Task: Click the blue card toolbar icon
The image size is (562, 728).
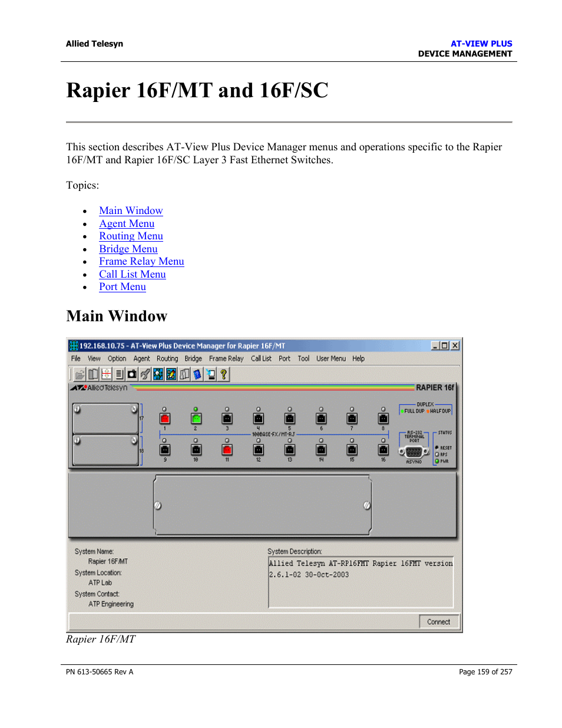Action: pyautogui.click(x=197, y=374)
